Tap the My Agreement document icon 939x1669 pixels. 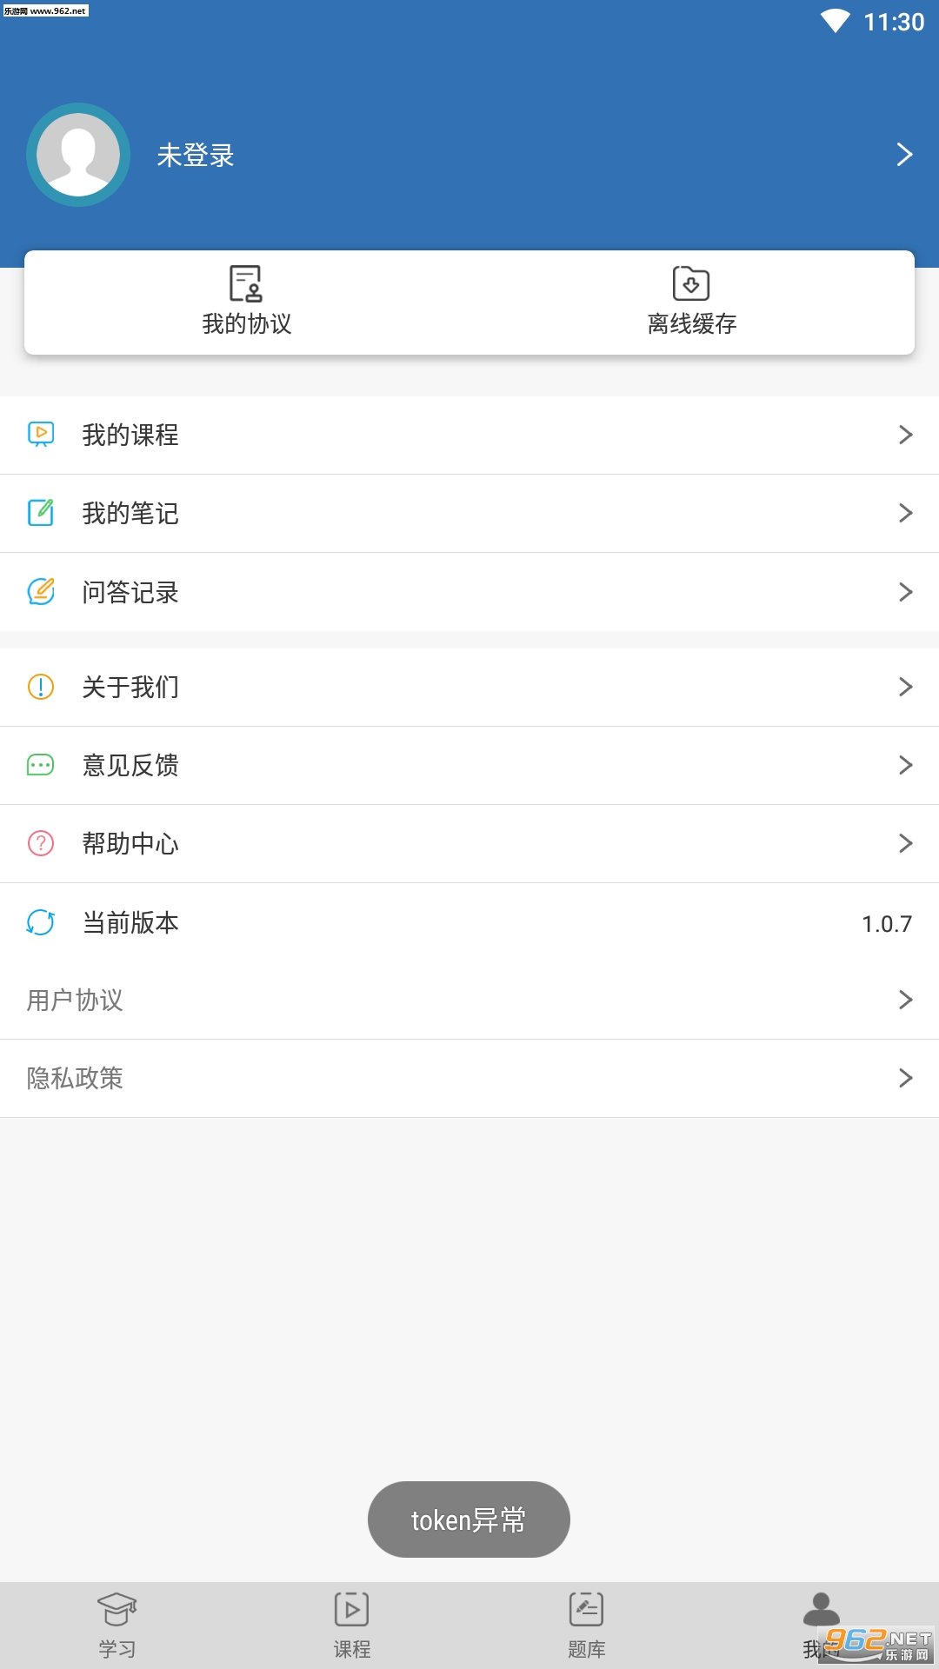[x=246, y=283]
